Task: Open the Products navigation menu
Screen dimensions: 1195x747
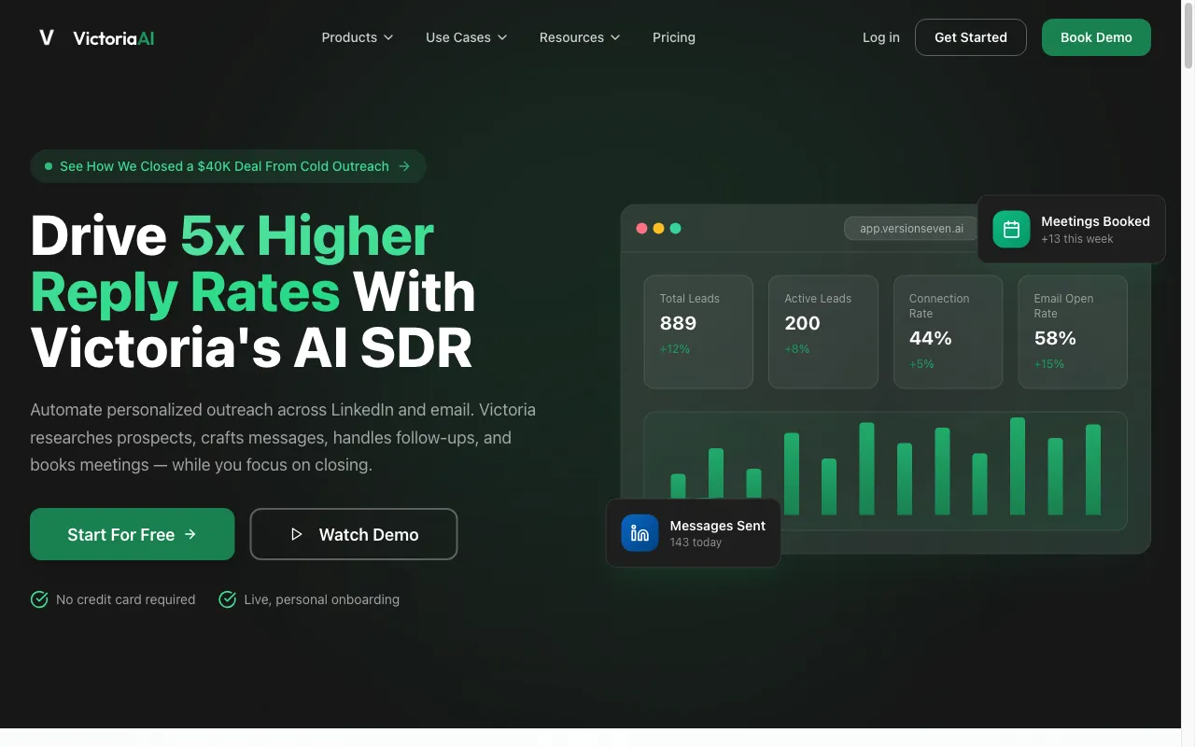Action: click(358, 37)
